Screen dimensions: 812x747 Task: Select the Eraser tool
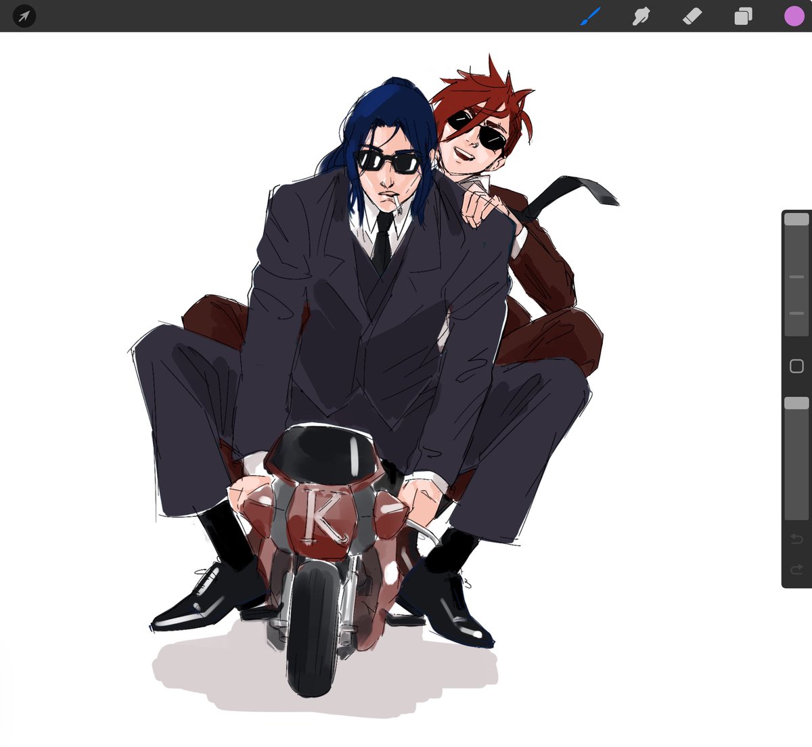[692, 16]
